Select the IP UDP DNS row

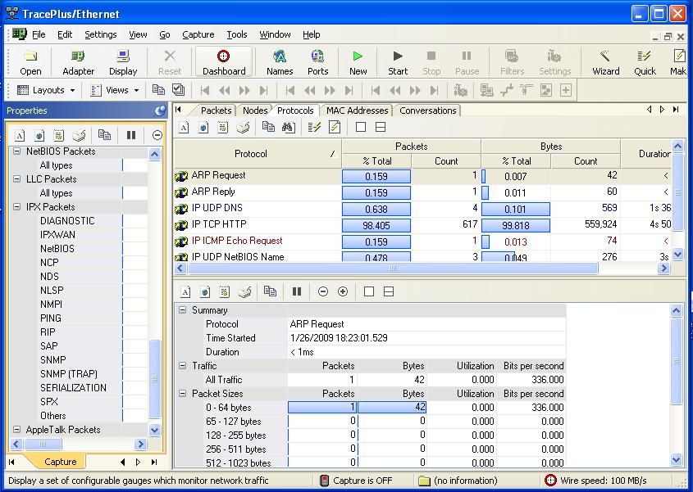423,208
